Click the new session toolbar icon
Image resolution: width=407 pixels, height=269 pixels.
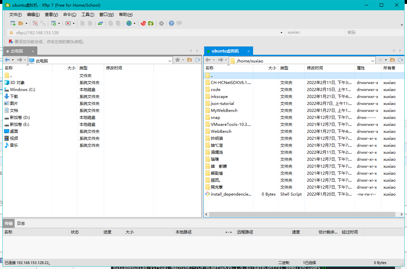click(13, 23)
